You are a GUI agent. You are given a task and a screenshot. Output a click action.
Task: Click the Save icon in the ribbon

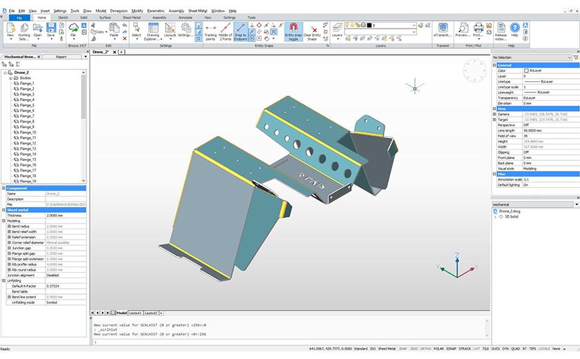coord(51,29)
